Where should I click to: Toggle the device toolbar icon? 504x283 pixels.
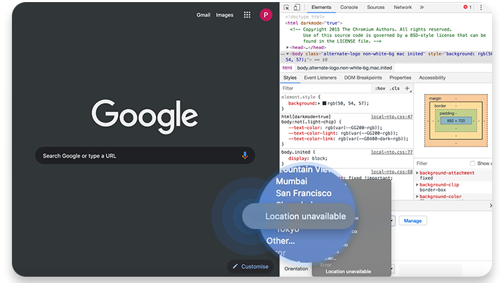tap(297, 8)
